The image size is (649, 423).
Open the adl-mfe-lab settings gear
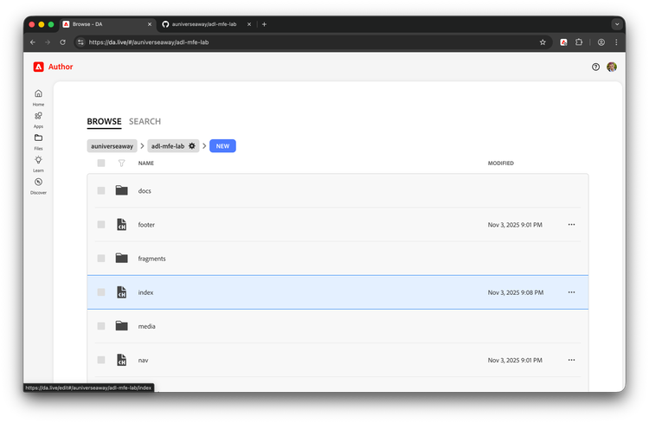192,146
